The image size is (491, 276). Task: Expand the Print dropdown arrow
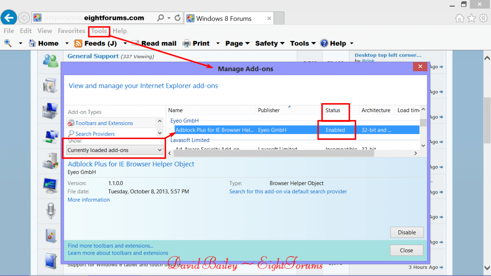coord(218,43)
